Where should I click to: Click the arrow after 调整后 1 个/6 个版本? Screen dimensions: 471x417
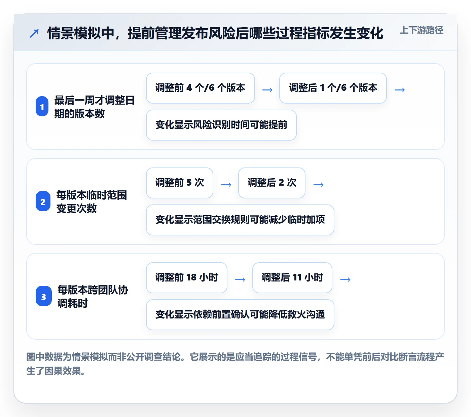400,90
